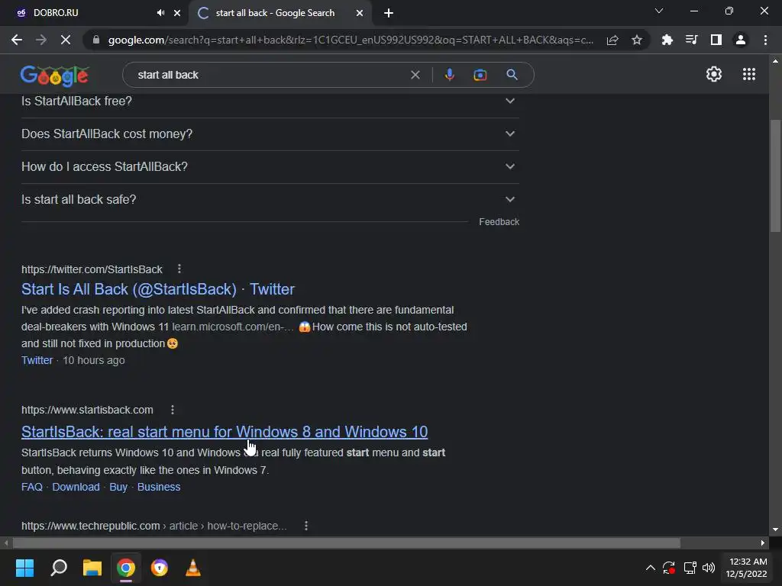Click the magnifier search button
Viewport: 782px width, 586px height.
512,75
